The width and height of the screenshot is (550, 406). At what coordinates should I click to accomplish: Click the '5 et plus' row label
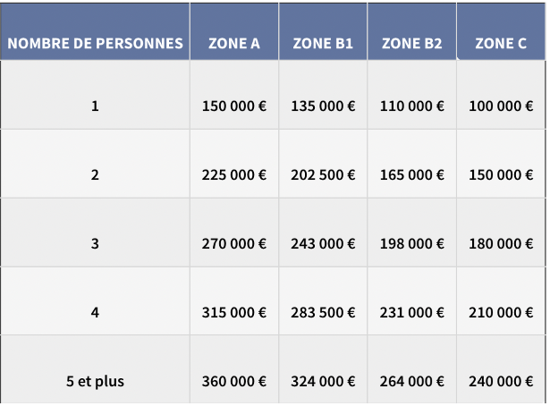click(x=95, y=381)
